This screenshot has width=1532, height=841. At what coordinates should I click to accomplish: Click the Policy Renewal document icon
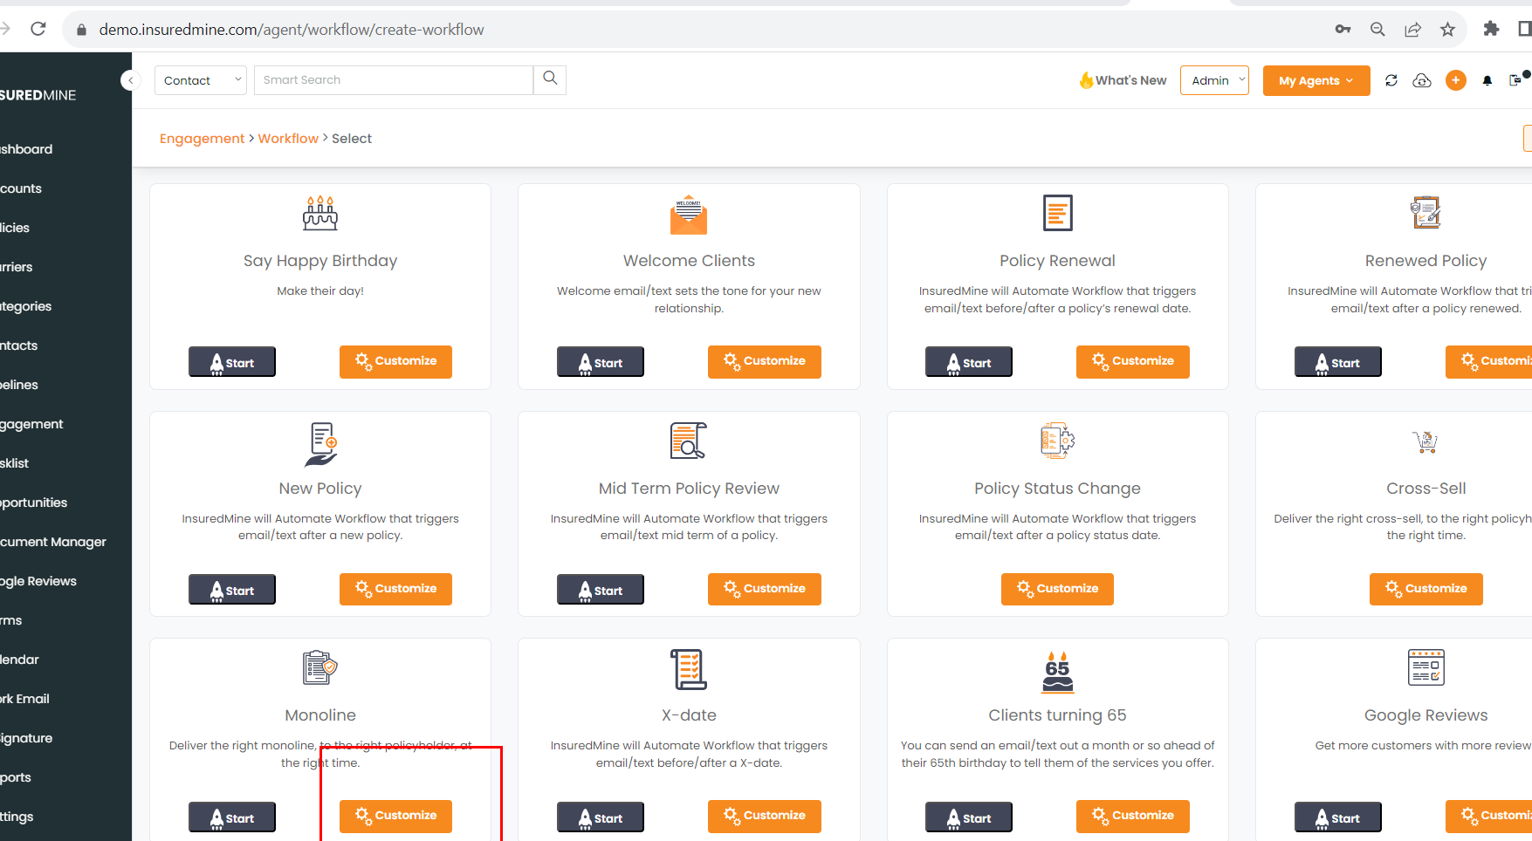pos(1057,213)
